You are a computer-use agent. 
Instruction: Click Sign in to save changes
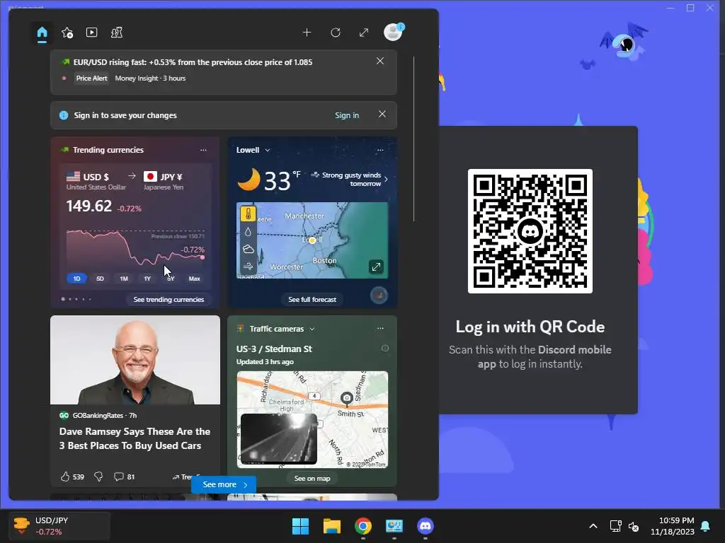(x=347, y=115)
